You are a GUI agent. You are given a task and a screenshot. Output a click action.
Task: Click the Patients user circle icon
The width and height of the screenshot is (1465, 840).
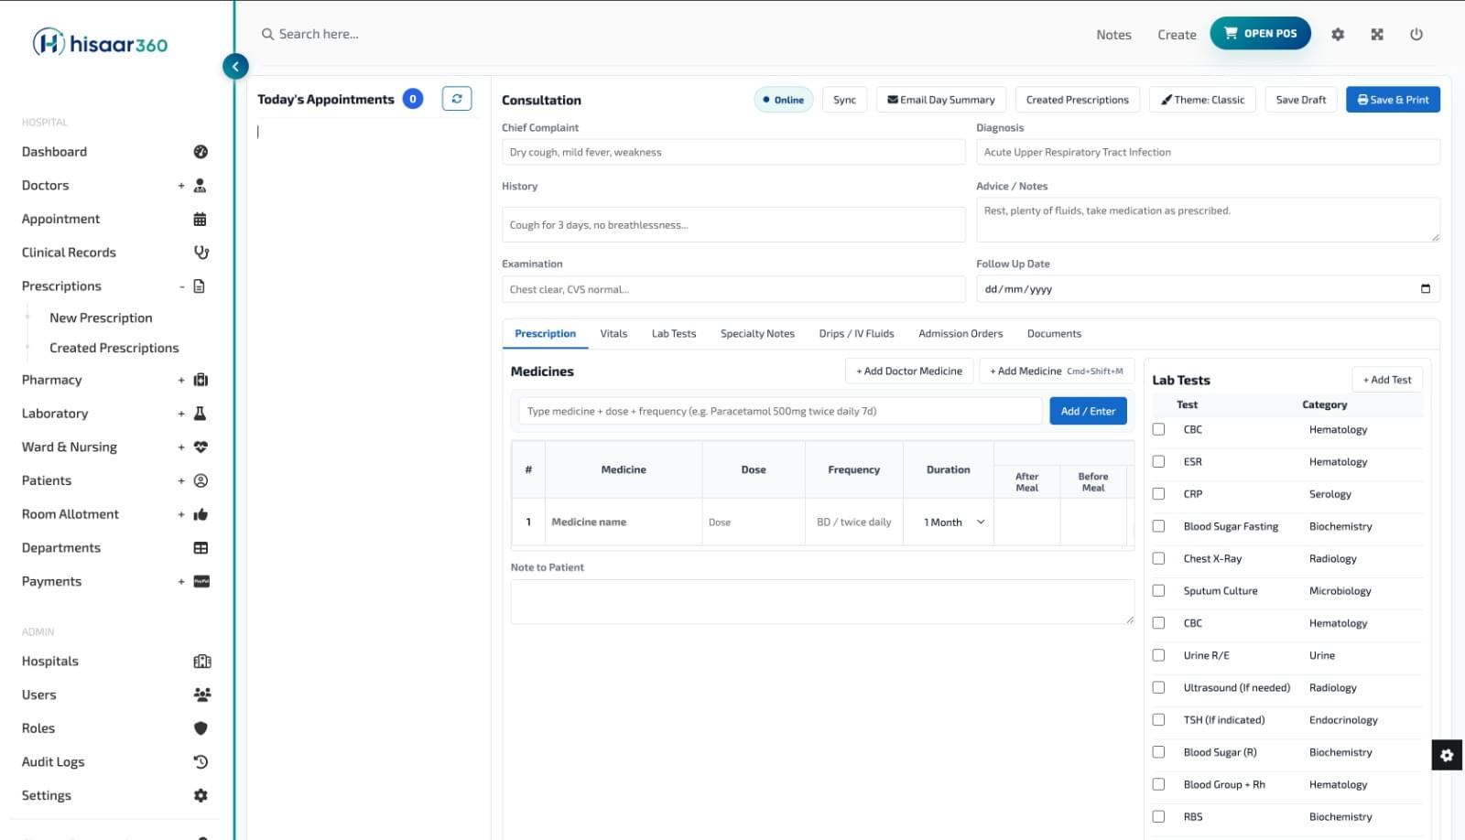click(201, 480)
